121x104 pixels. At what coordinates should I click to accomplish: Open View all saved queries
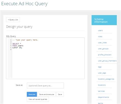pos(38,99)
